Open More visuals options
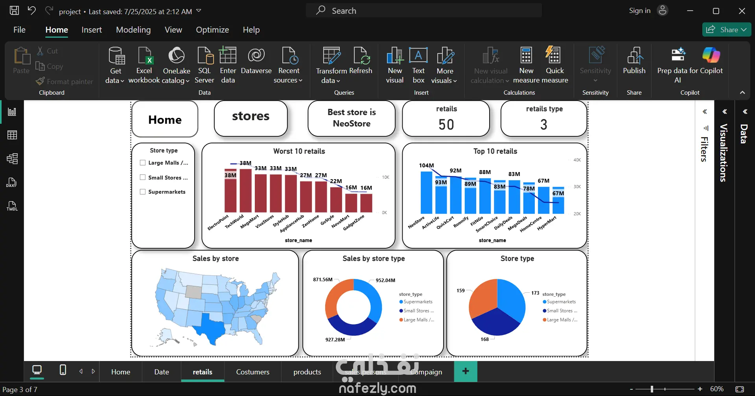 coord(445,65)
